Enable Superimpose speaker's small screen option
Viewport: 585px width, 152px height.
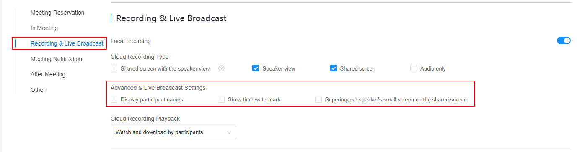pyautogui.click(x=318, y=100)
